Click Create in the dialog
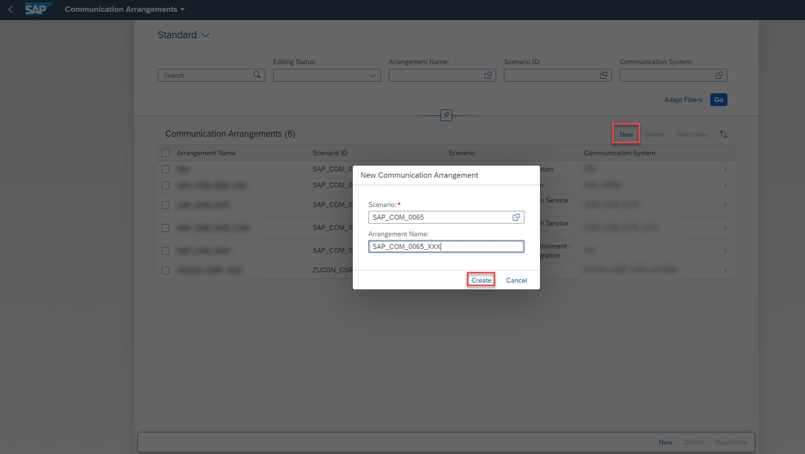The width and height of the screenshot is (805, 454). click(481, 280)
